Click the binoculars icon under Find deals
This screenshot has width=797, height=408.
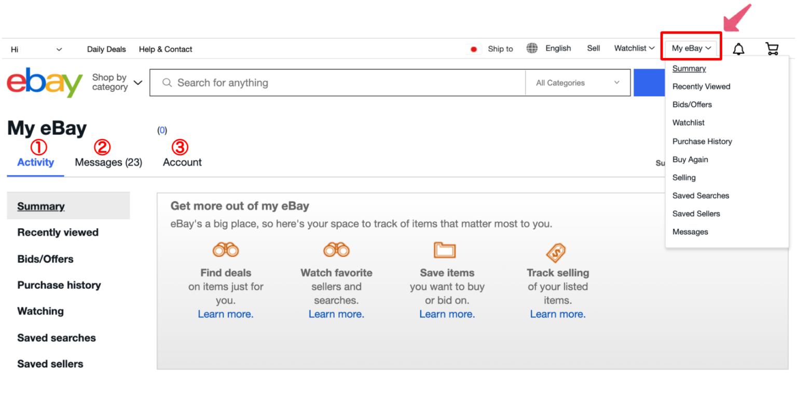[226, 249]
